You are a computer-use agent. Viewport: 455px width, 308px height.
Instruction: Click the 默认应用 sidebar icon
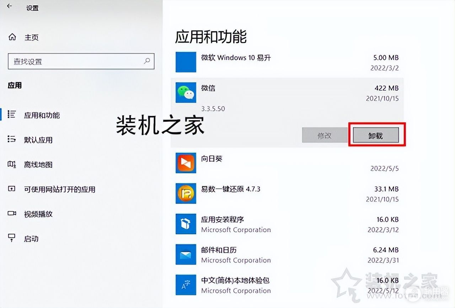tap(12, 139)
